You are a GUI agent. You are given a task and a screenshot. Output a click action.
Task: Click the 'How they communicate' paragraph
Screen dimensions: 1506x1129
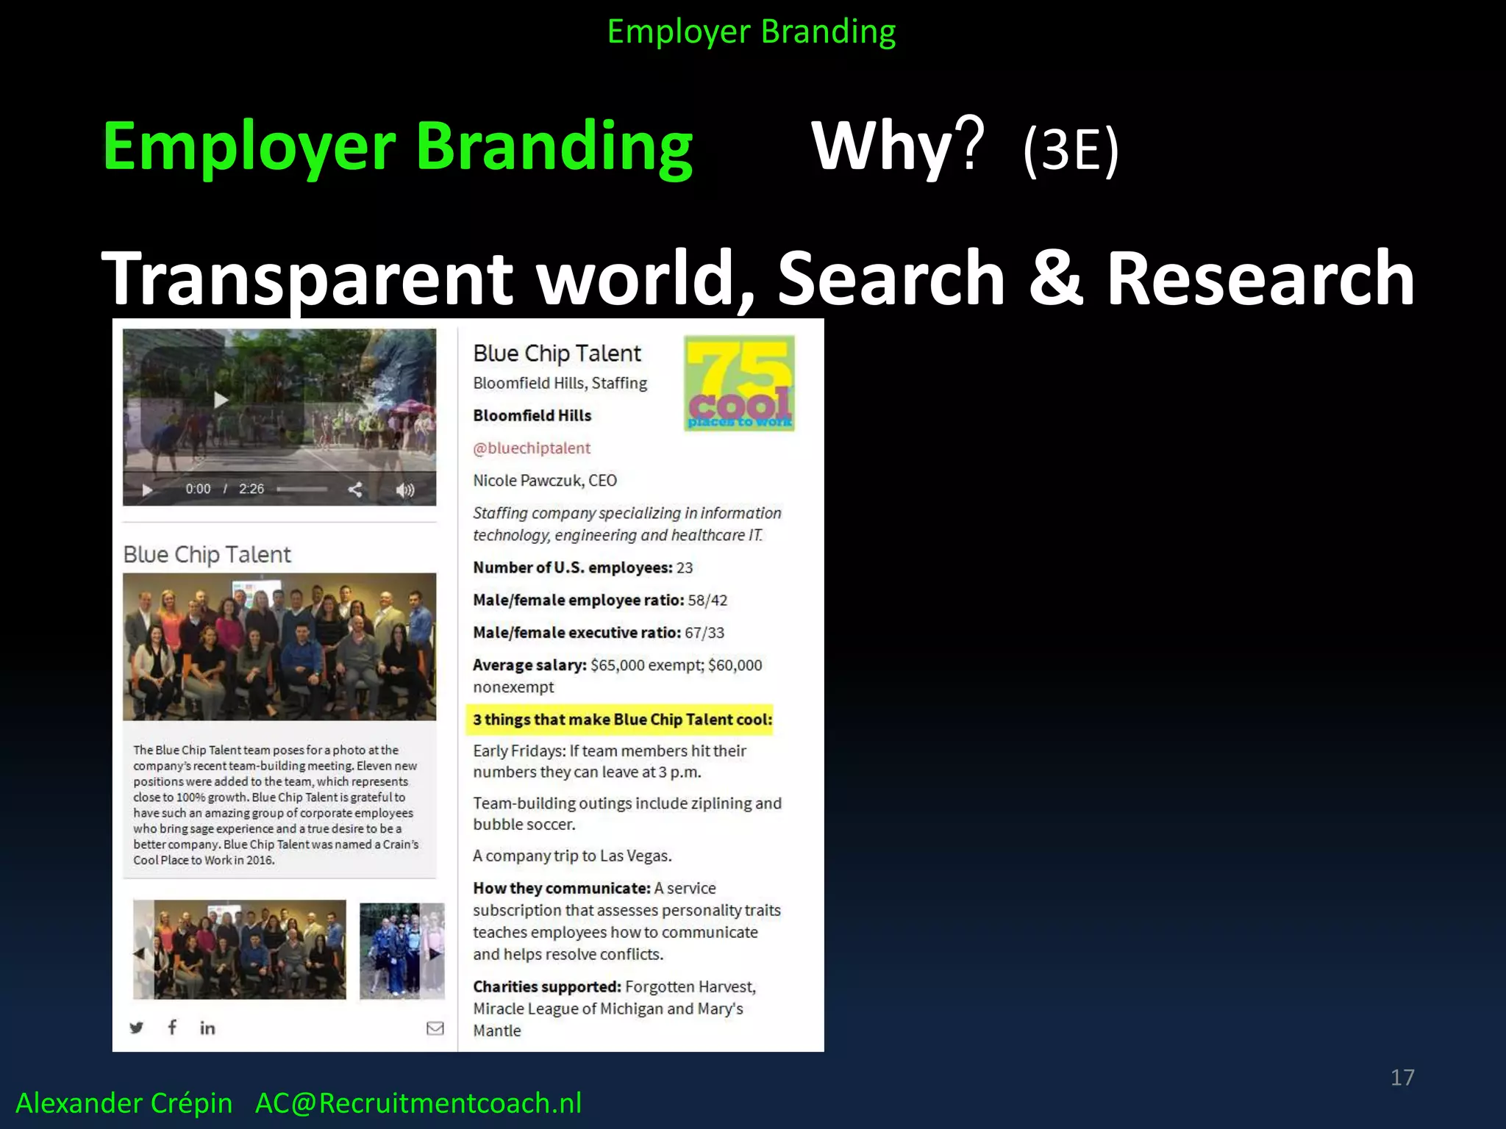coord(627,921)
